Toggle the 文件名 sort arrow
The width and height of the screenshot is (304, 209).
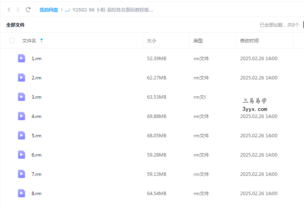42,40
